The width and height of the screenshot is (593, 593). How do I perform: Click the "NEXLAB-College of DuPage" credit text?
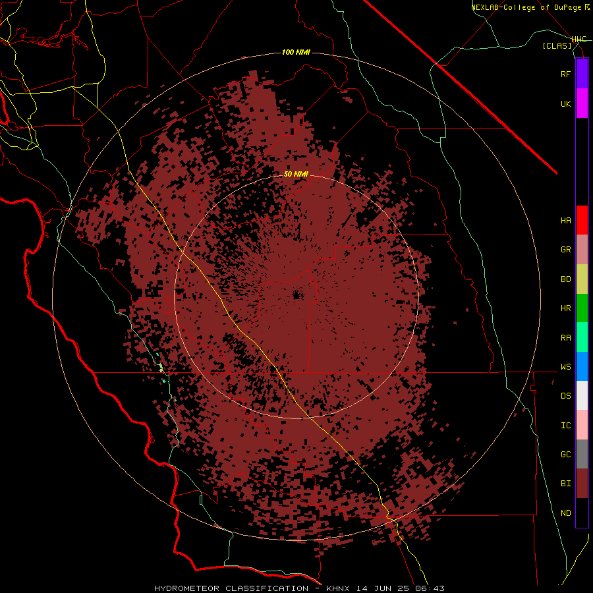click(528, 7)
